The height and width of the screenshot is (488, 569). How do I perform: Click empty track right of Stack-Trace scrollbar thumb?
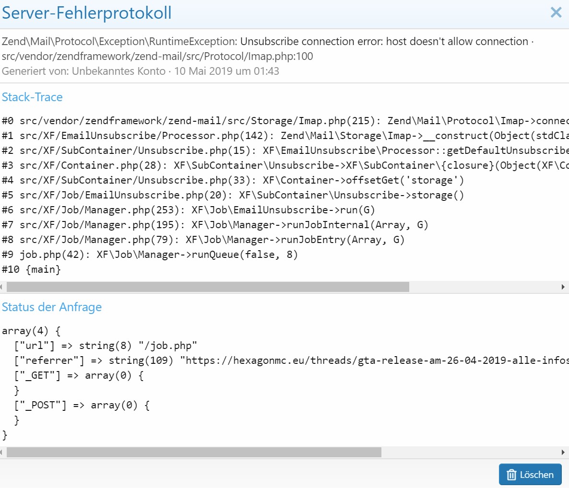pyautogui.click(x=484, y=287)
